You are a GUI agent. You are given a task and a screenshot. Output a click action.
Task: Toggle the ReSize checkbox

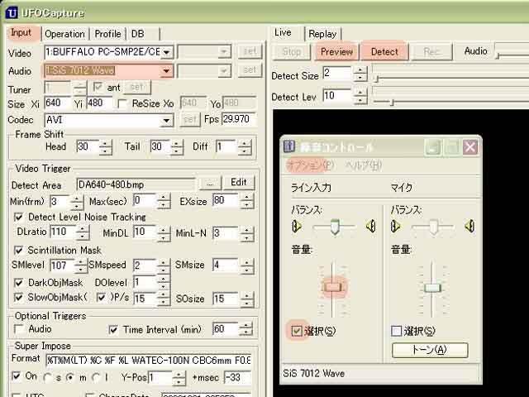point(123,104)
